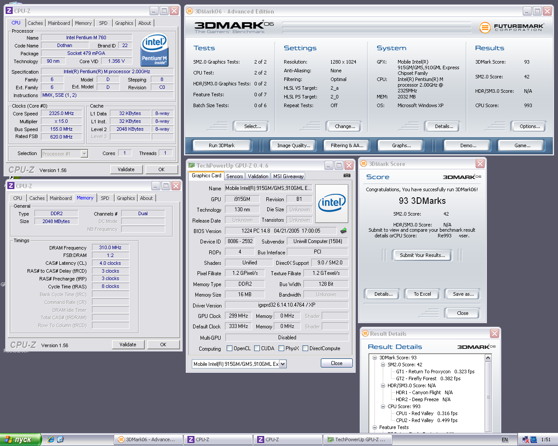Open the Validation tab in GPU-Z
558x446 pixels.
click(258, 176)
